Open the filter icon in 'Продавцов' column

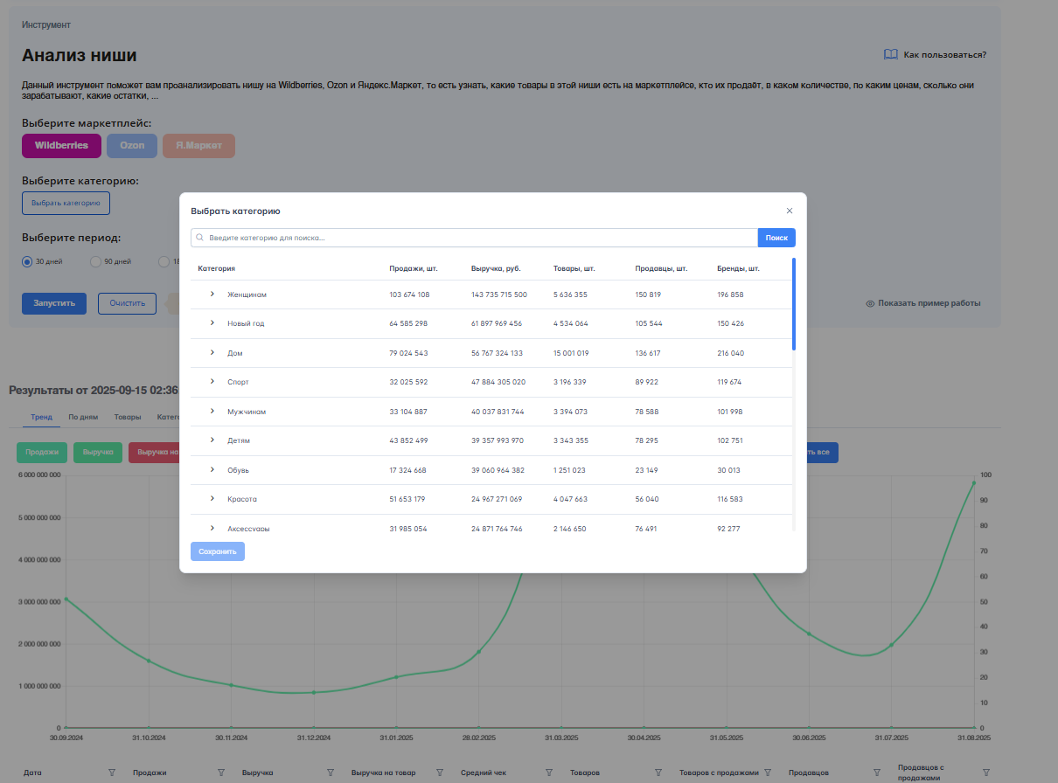[877, 773]
